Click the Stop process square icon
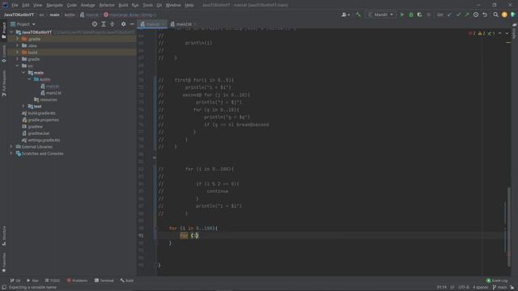This screenshot has height=291, width=518. click(428, 15)
